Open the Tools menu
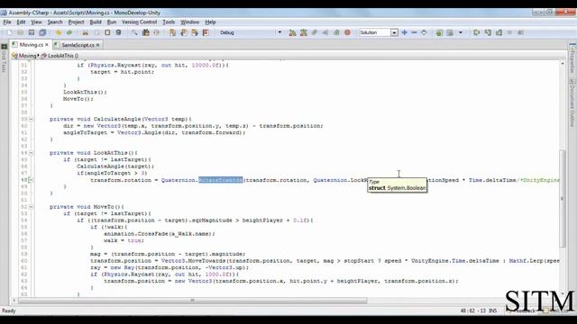Image resolution: width=577 pixels, height=324 pixels. pos(169,22)
